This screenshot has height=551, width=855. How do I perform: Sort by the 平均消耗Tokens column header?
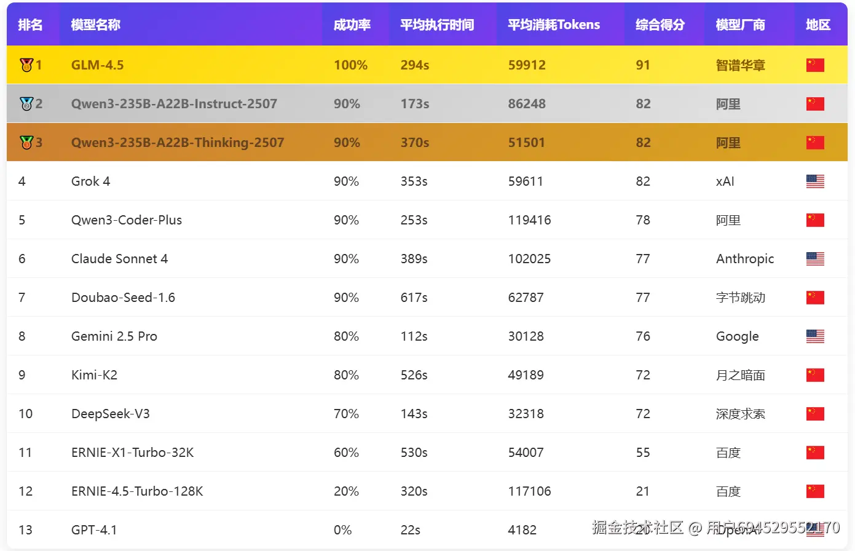point(554,25)
